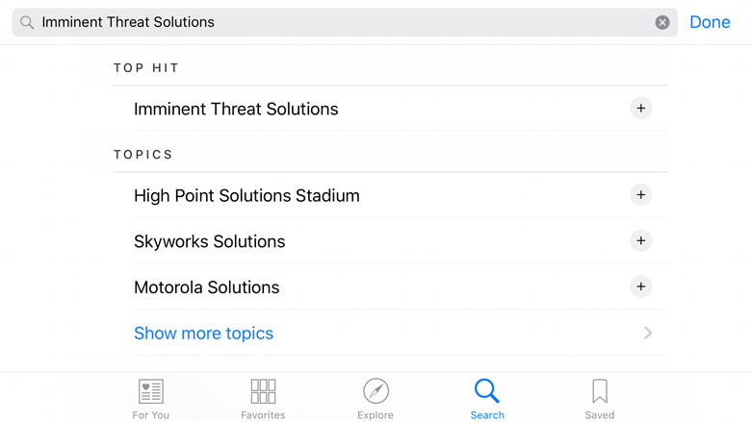Click the magnifier icon in search bar
Viewport: 751px width, 422px height.
(x=27, y=22)
